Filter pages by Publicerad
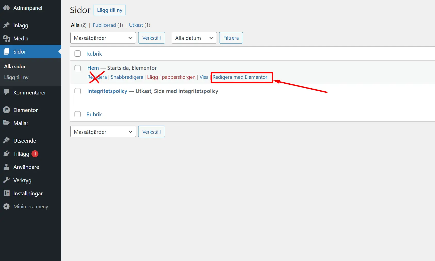The height and width of the screenshot is (261, 435). (104, 25)
